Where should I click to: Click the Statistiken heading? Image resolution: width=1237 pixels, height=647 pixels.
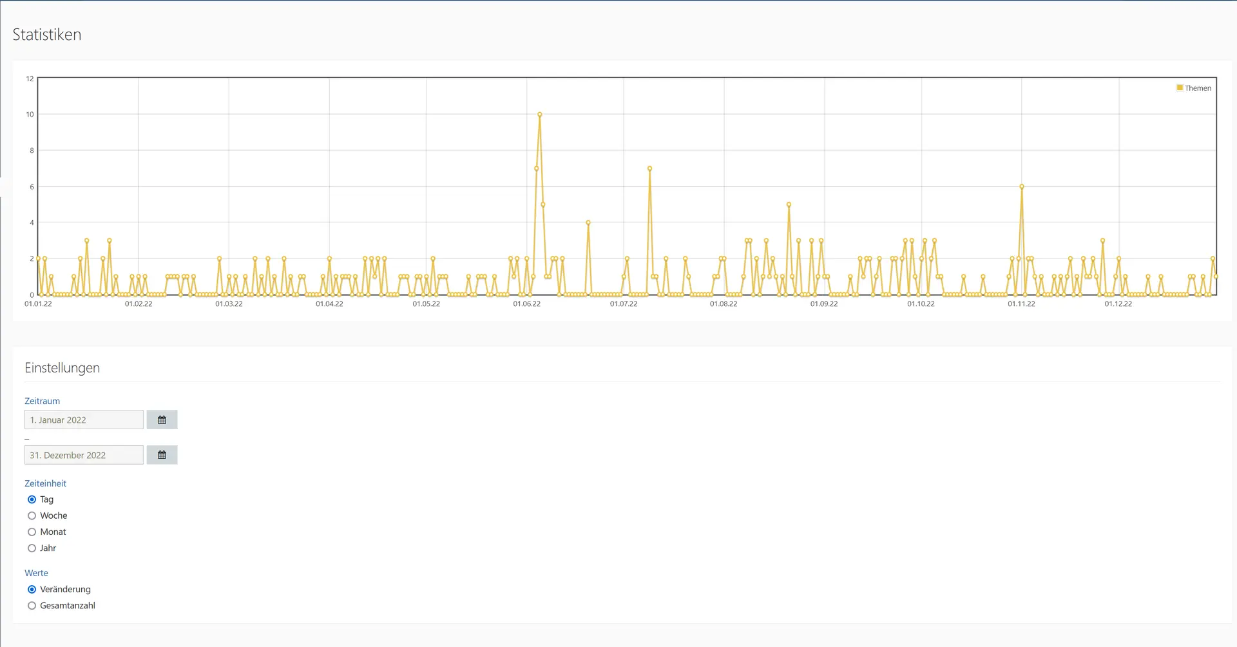point(47,35)
